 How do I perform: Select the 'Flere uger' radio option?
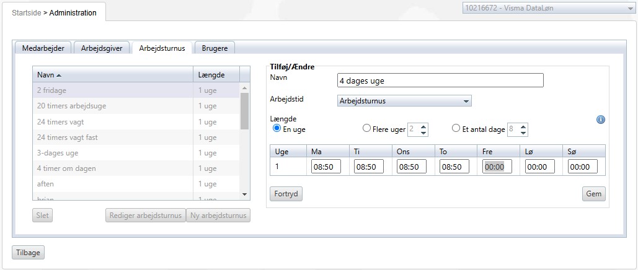(366, 128)
